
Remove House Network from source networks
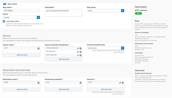[81, 48]
